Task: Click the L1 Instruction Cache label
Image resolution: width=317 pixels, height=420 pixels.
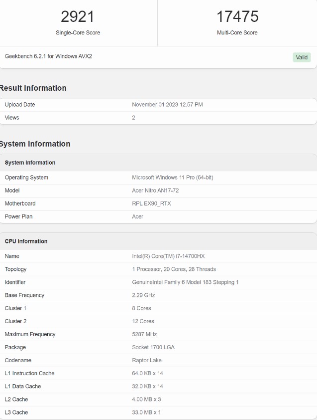Action: (x=30, y=374)
